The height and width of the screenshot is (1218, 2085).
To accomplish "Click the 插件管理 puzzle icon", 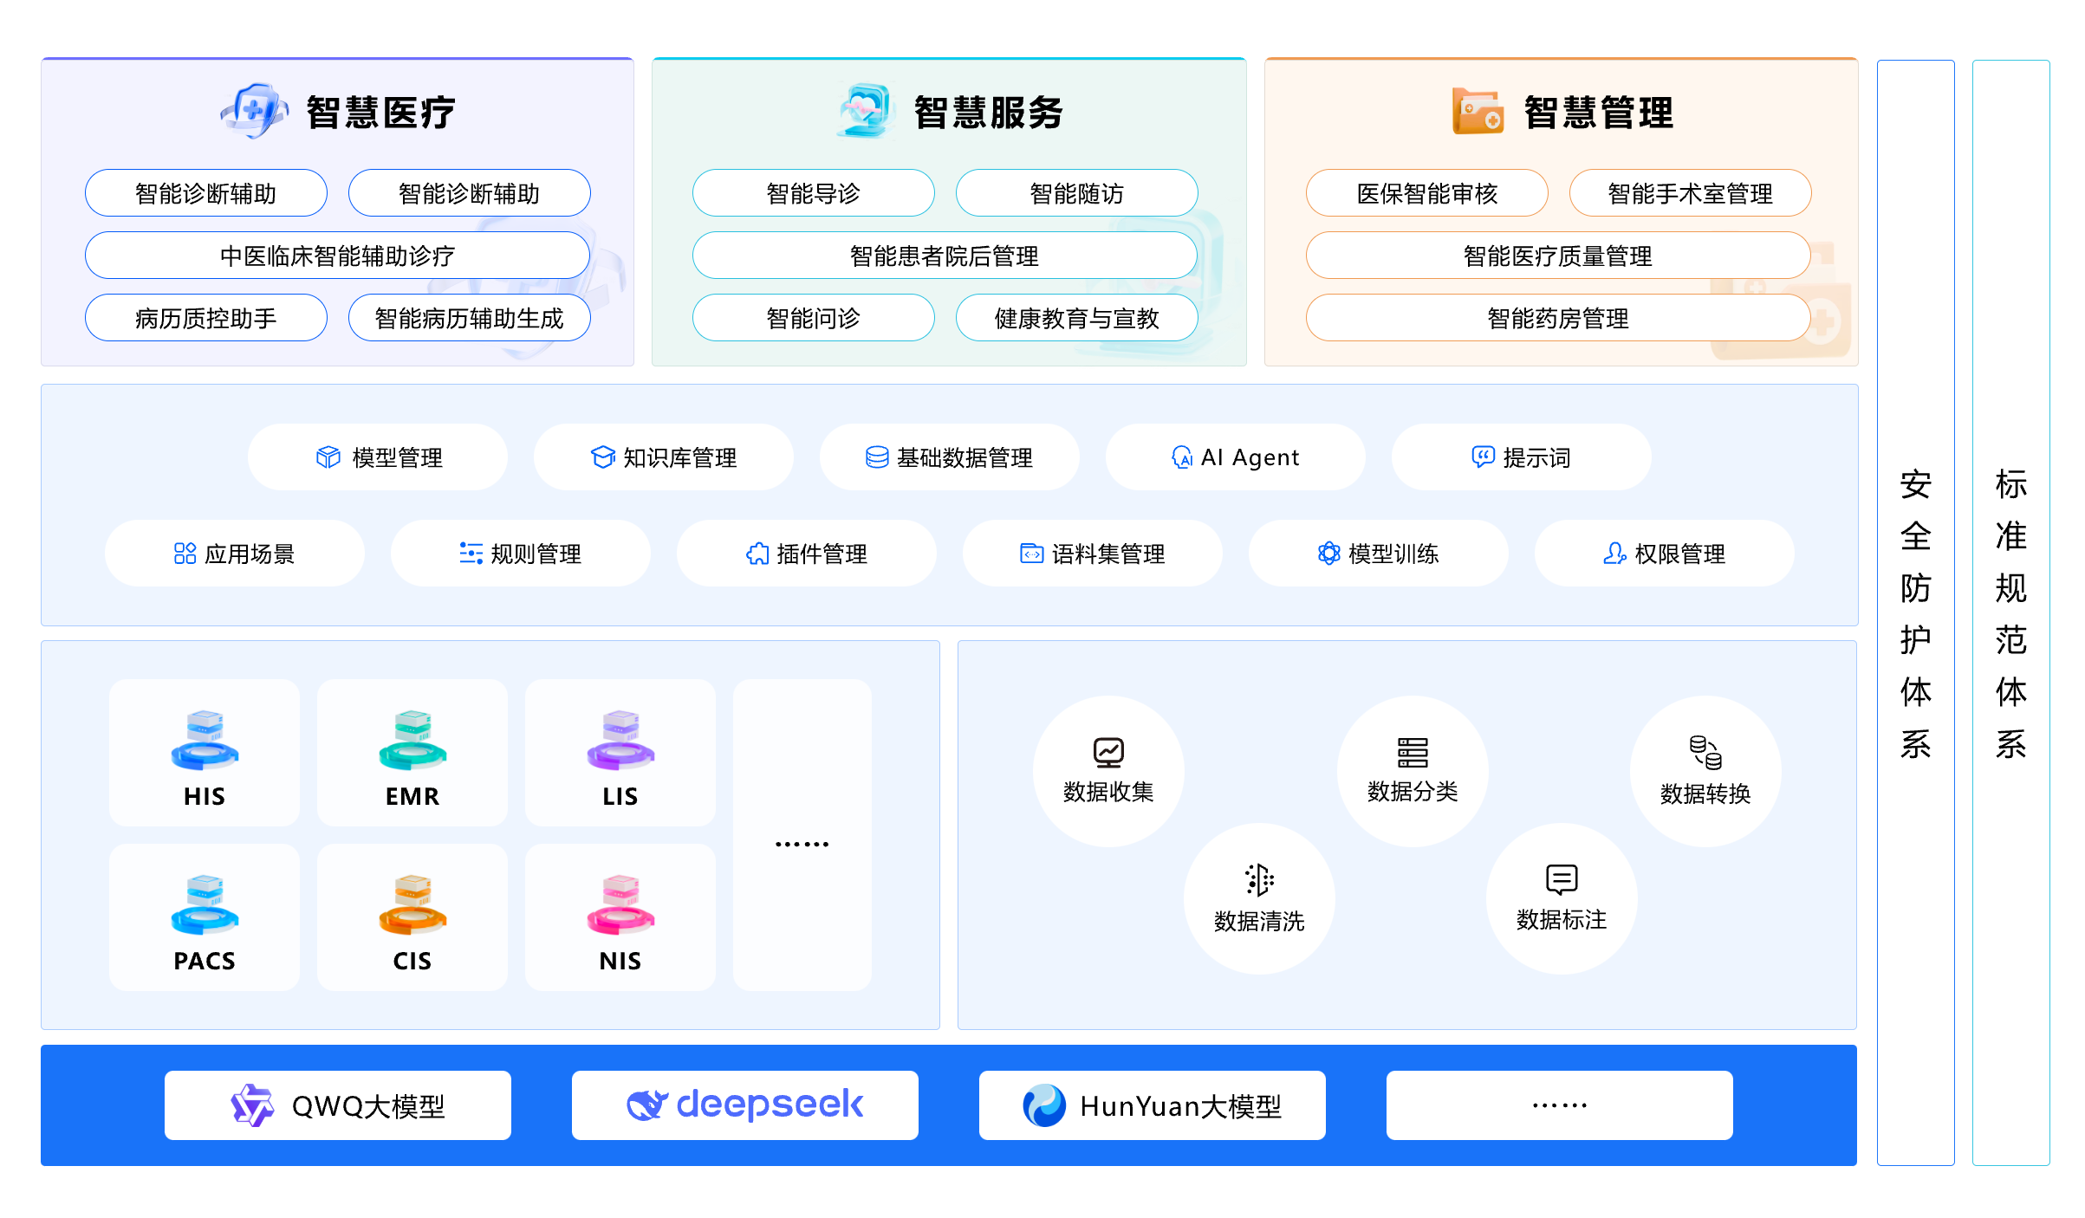I will click(x=757, y=554).
